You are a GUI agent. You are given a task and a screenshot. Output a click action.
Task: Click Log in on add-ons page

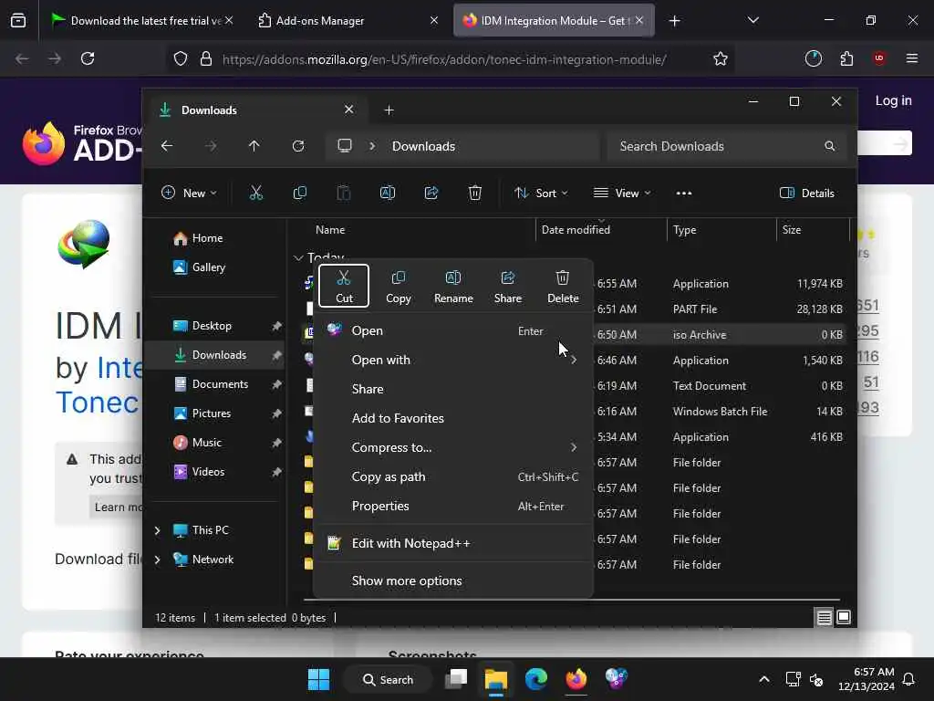point(893,100)
